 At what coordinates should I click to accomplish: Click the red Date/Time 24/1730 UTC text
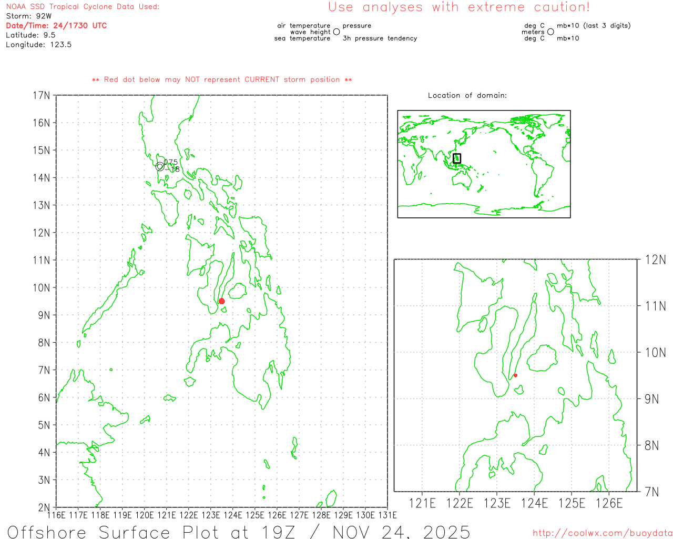(x=56, y=25)
